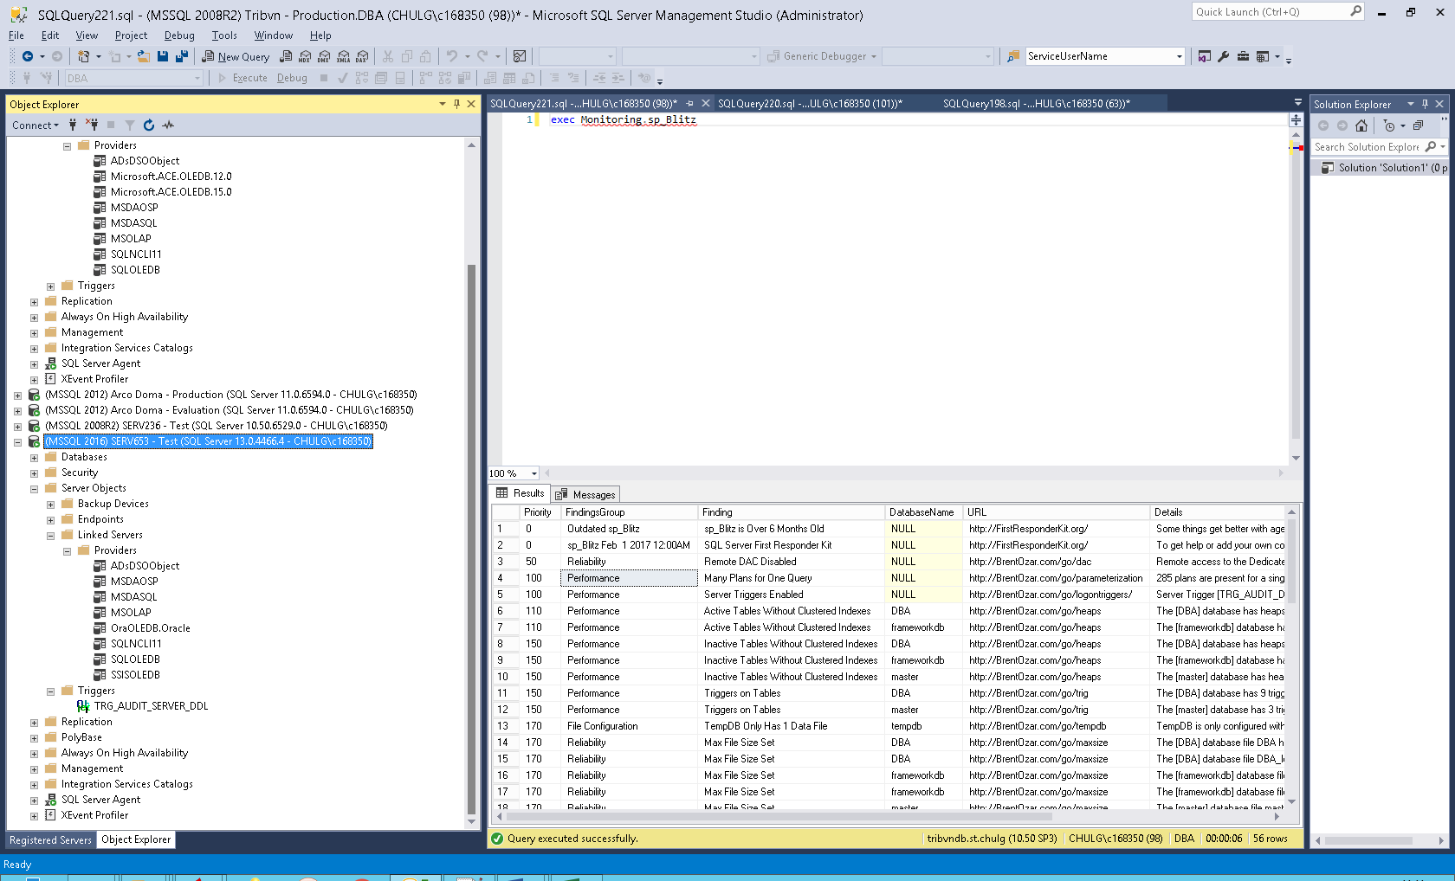Image resolution: width=1455 pixels, height=881 pixels.
Task: Open the Tools menu
Action: coord(224,35)
